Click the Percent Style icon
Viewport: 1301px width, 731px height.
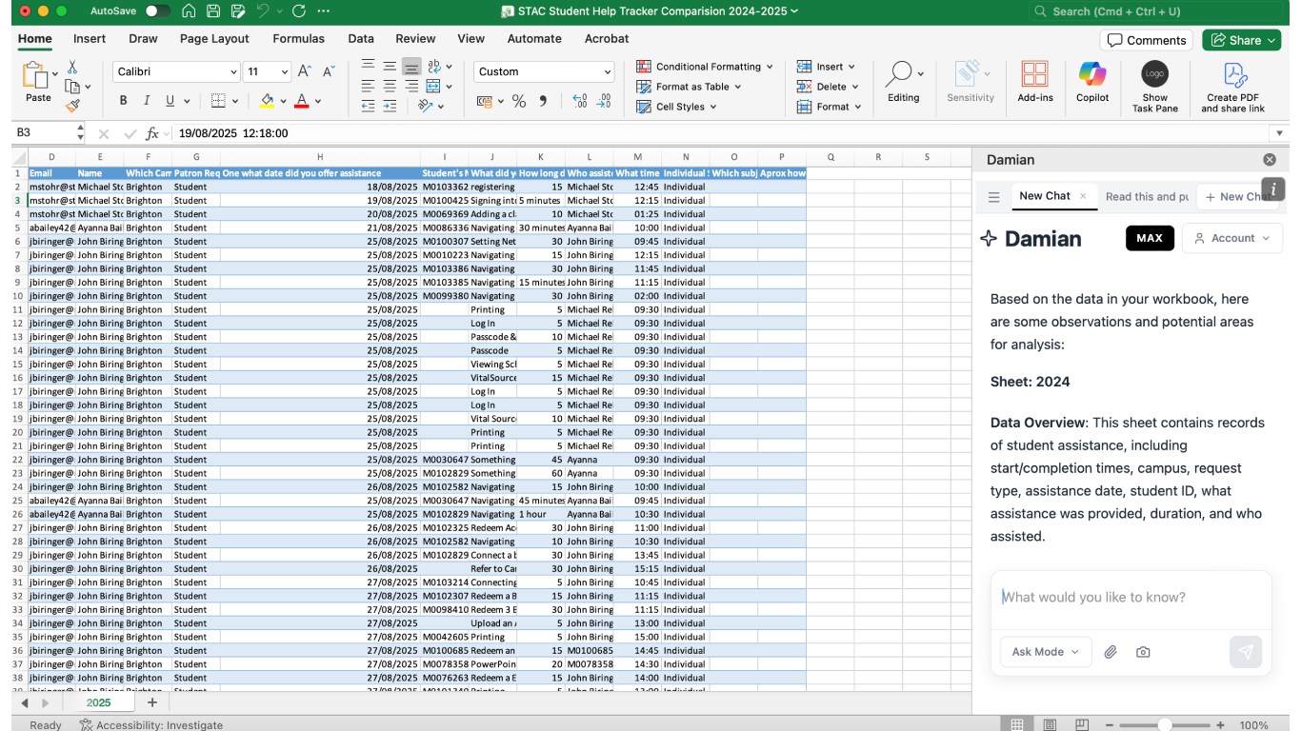coord(519,101)
